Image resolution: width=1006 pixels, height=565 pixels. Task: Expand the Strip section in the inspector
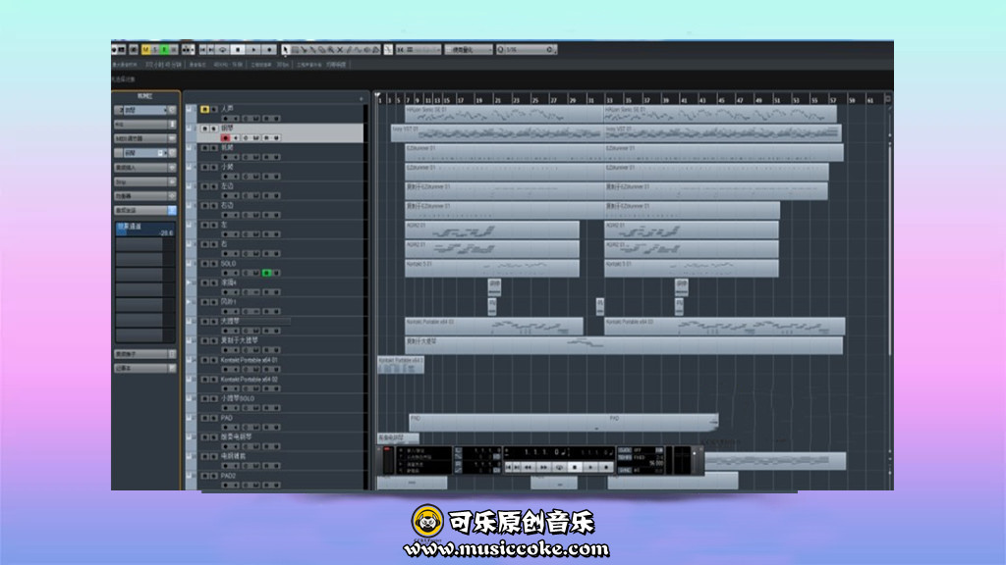(x=144, y=181)
